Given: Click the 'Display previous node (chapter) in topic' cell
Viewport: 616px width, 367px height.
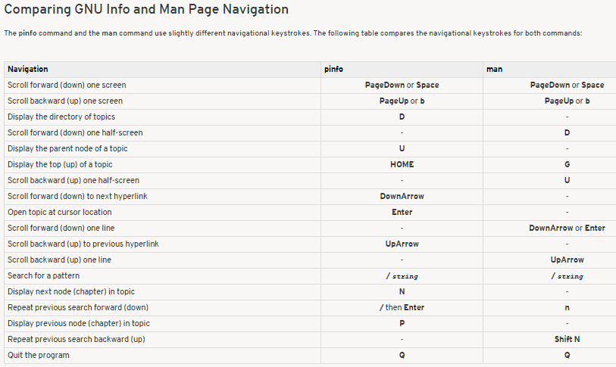Looking at the screenshot, I should pos(79,323).
